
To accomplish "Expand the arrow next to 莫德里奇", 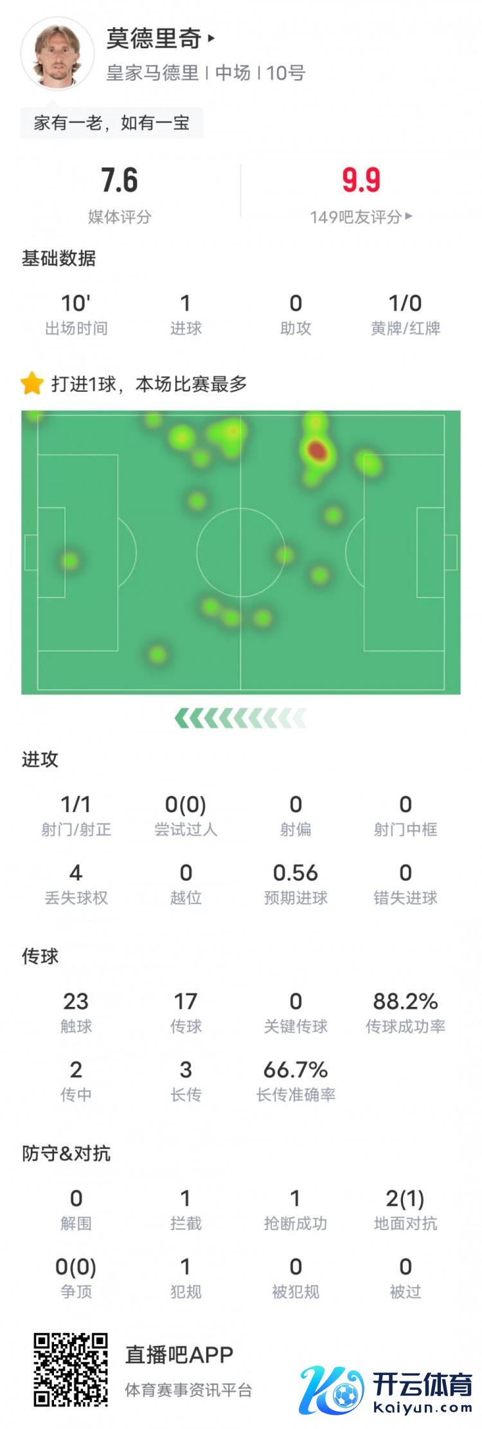I will coord(211,39).
